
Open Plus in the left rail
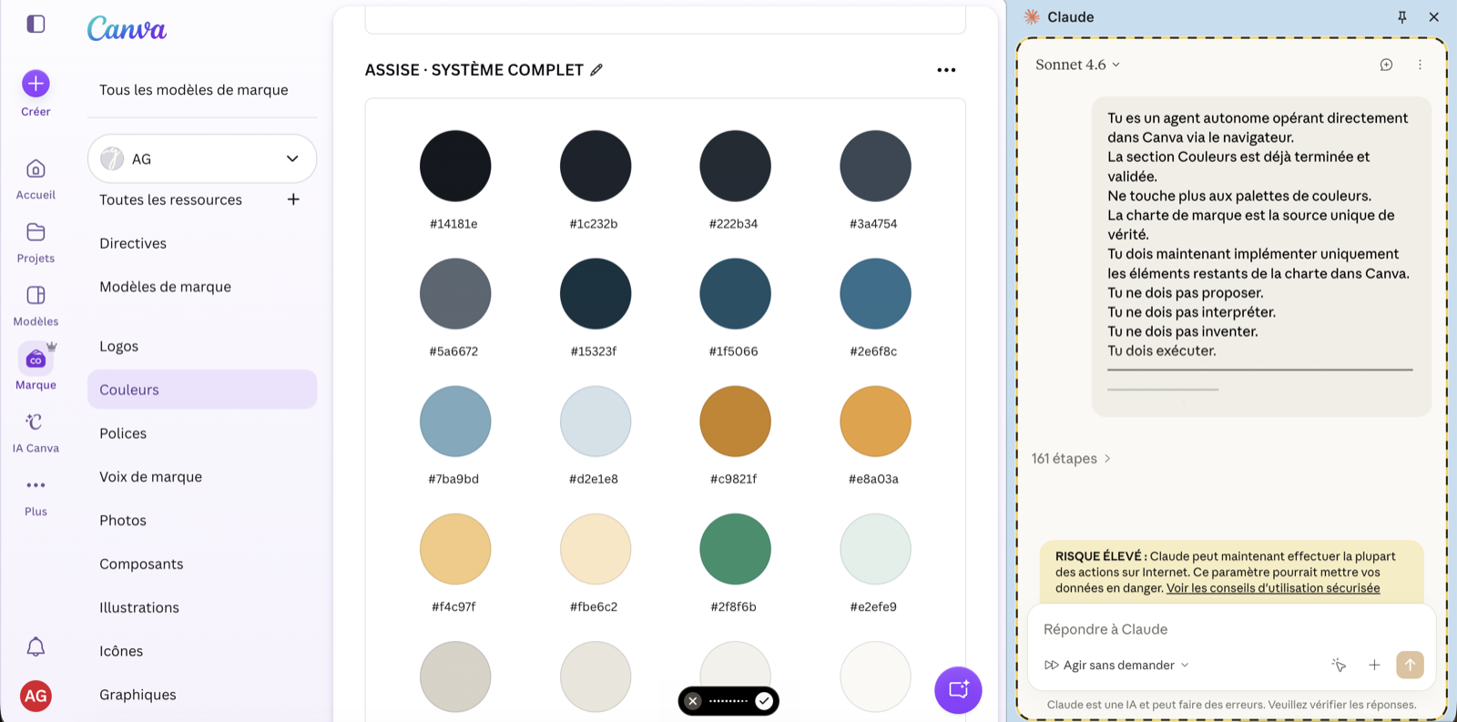36,496
